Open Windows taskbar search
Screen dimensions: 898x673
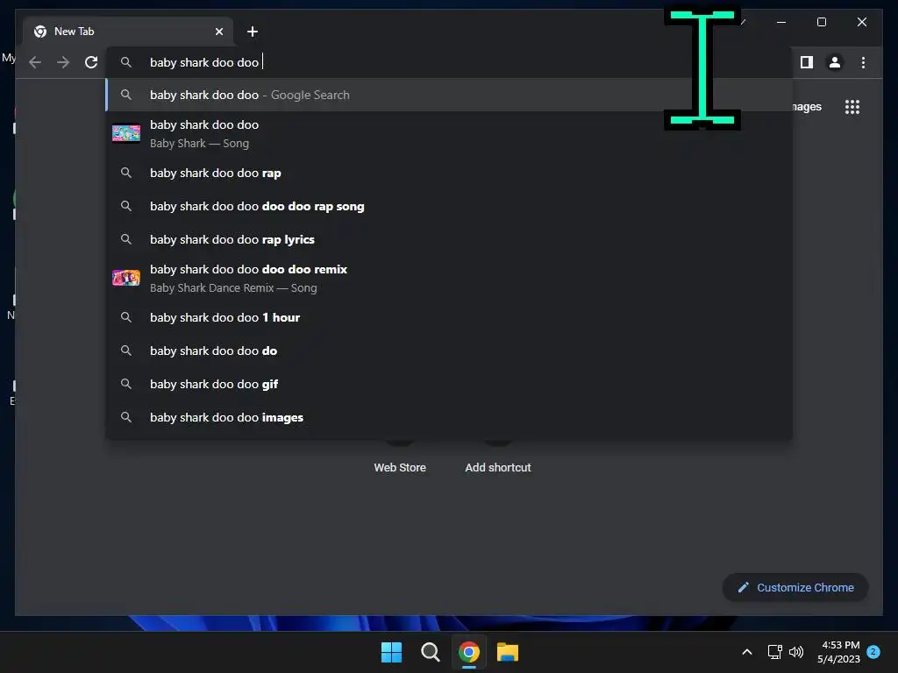(430, 652)
